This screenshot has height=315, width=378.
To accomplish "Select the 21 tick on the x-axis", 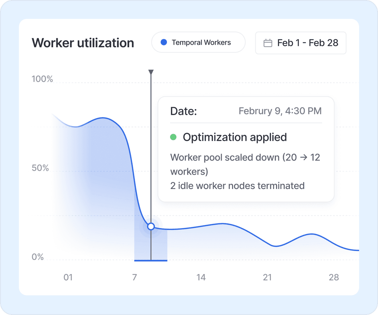I will pyautogui.click(x=267, y=278).
